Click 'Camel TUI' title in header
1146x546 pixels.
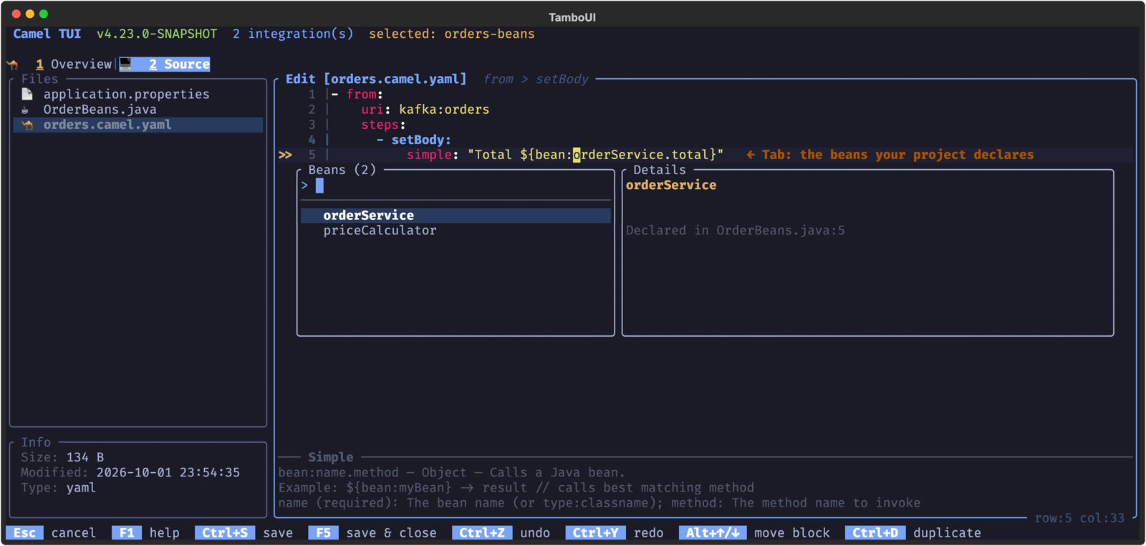tap(47, 34)
